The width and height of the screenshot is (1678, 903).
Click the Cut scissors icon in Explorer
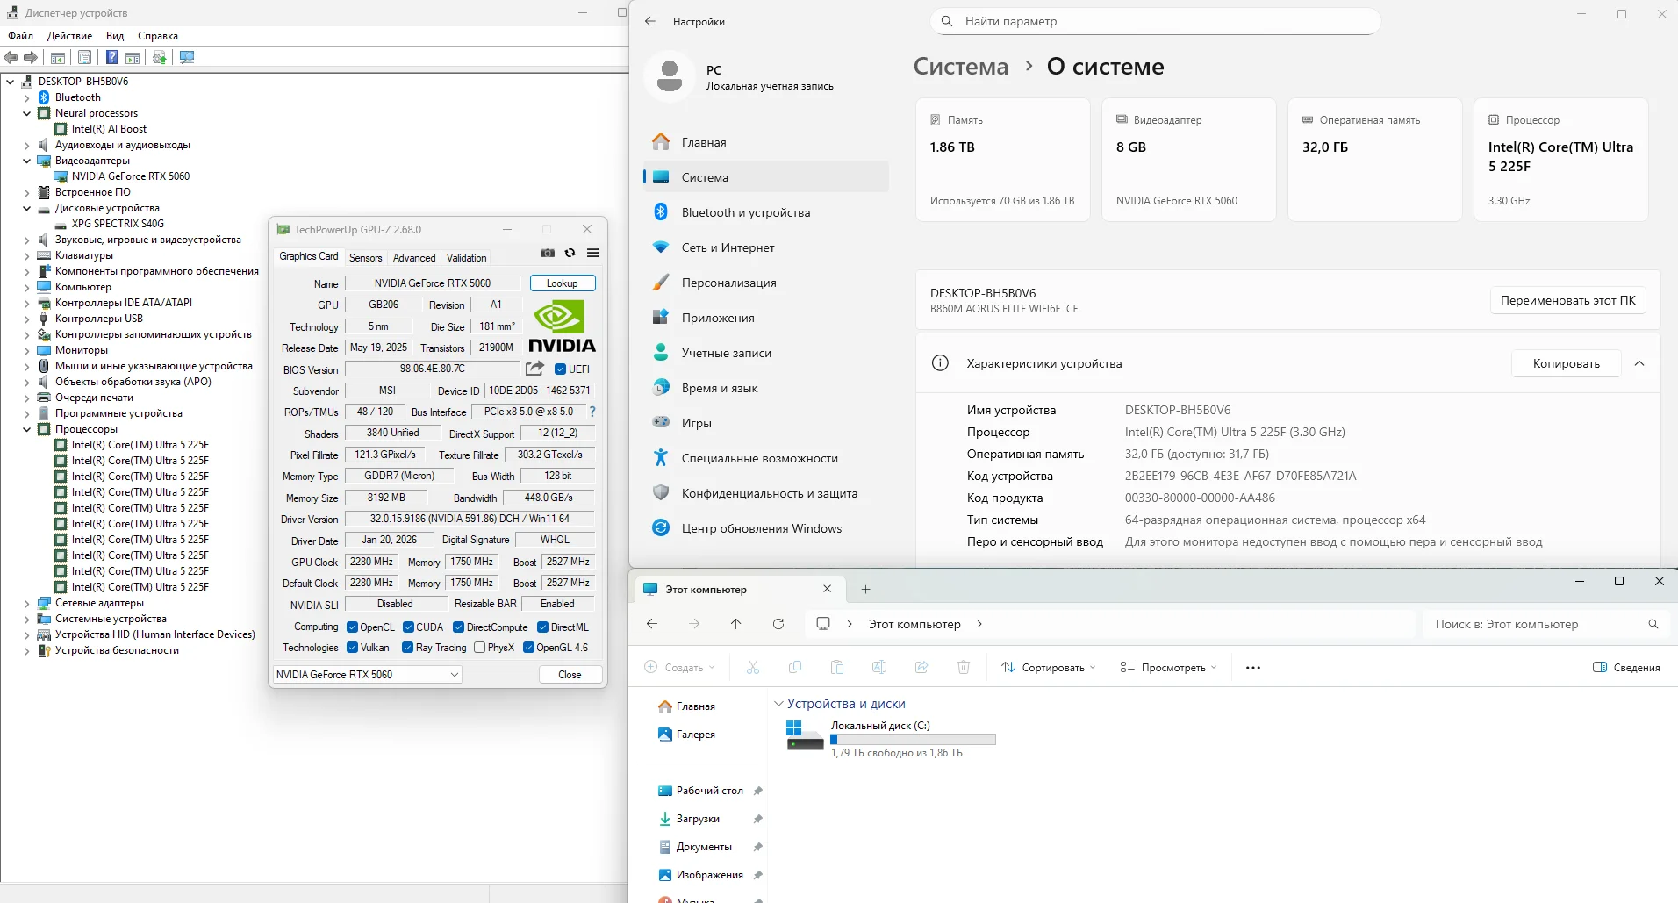point(753,668)
